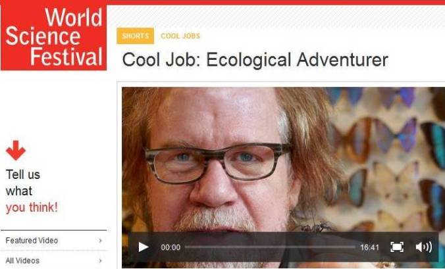
Task: Open the COOL JOBS category
Action: pos(180,36)
